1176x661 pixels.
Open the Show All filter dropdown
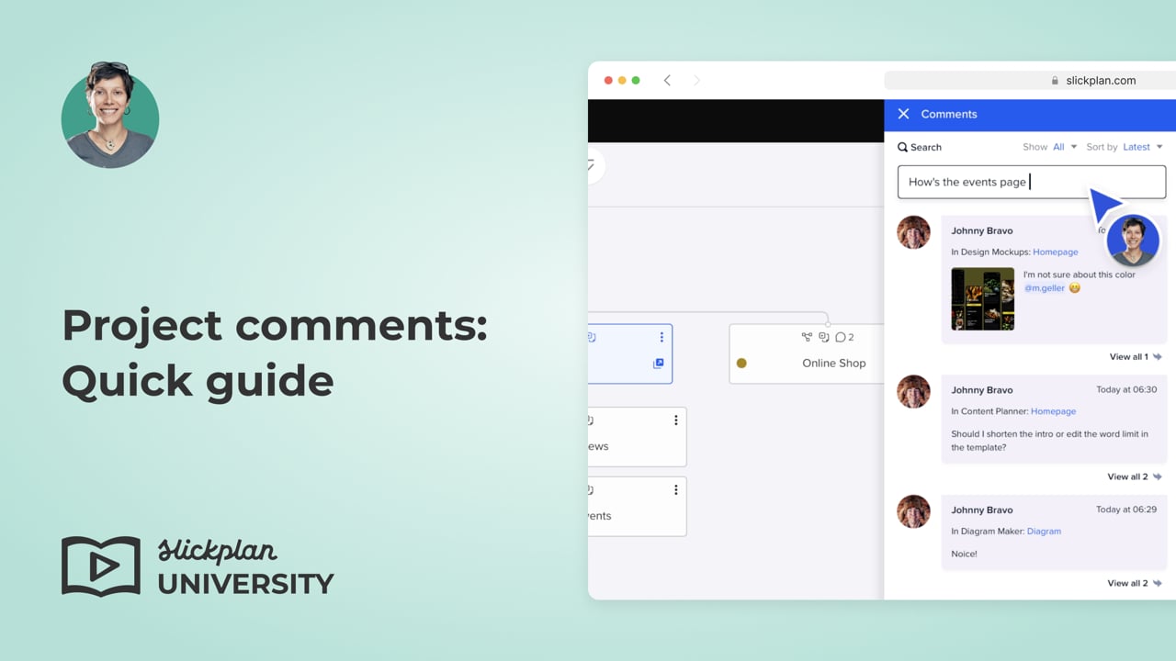(x=1065, y=147)
